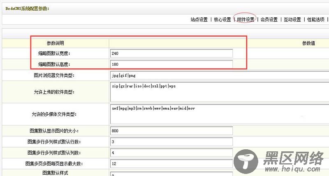Screen dimensions: 329x176
Task: Select the 附件设置 tab
Action: 246,19
